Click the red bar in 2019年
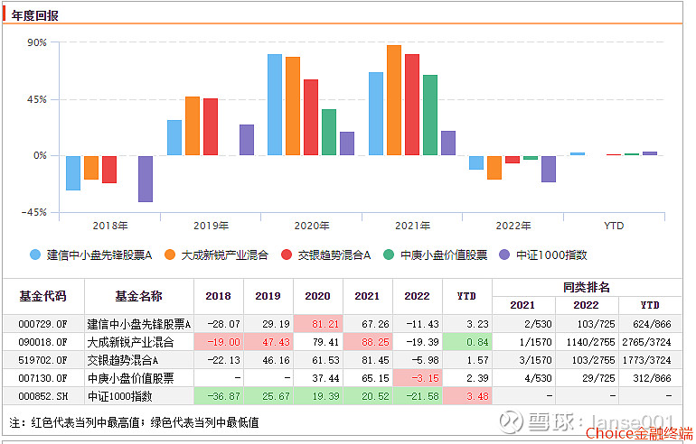The image size is (696, 444). point(211,126)
